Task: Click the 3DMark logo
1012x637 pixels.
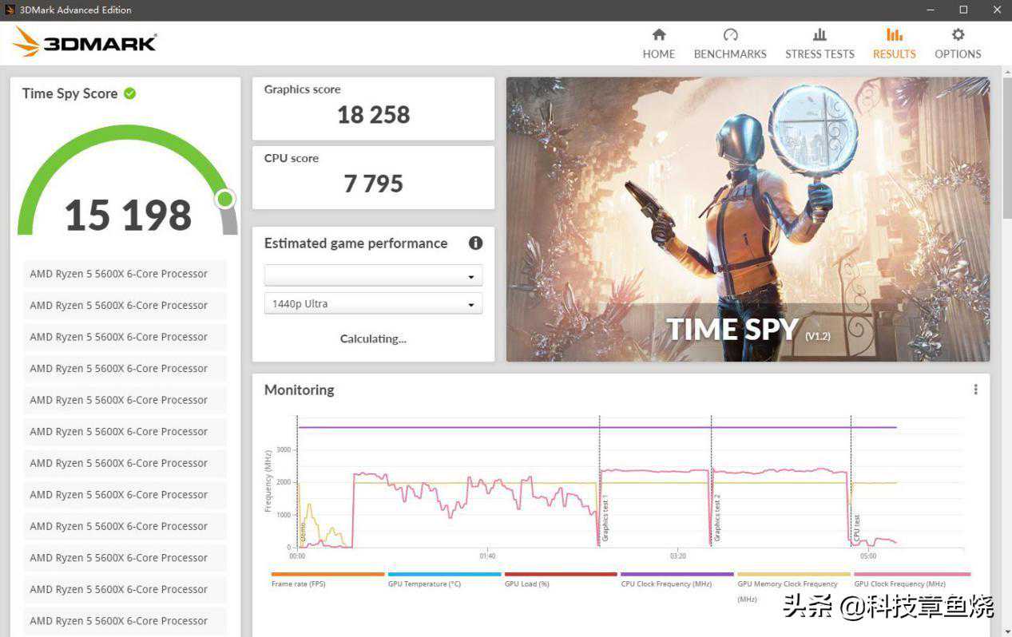Action: [x=85, y=42]
